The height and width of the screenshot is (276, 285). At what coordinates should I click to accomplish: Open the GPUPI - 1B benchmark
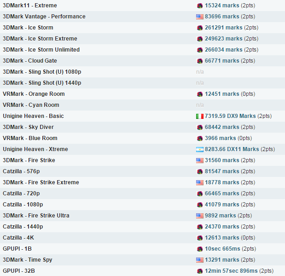coord(17,249)
